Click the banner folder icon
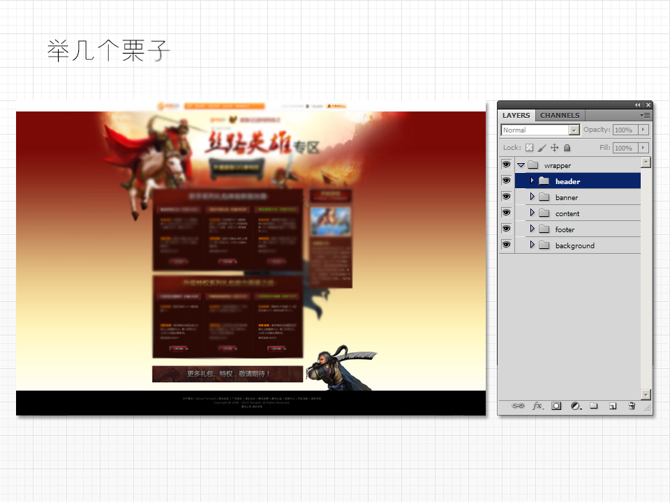Image resolution: width=670 pixels, height=502 pixels. point(544,197)
